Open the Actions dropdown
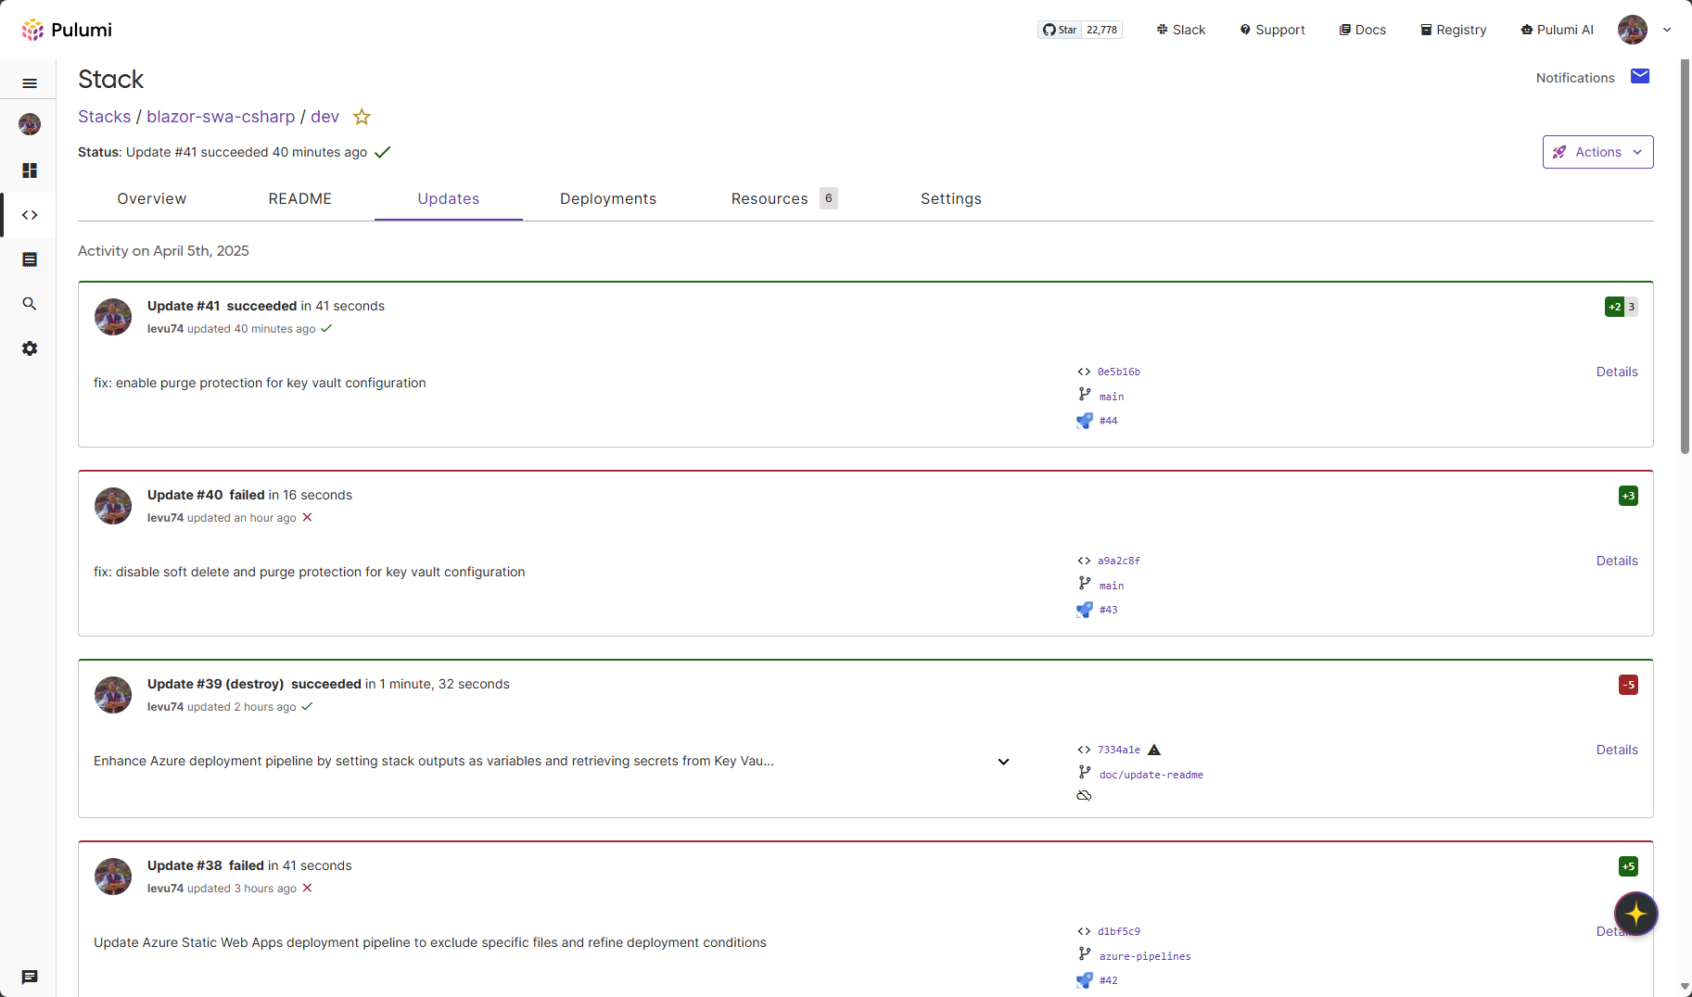Screen dimensions: 1692x997 click(1597, 152)
